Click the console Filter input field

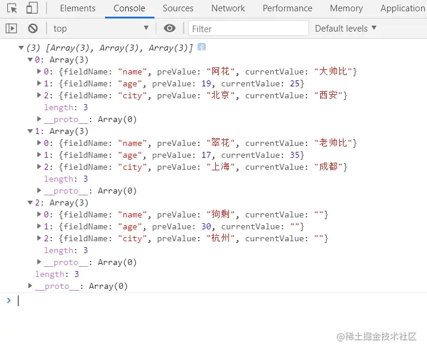249,28
